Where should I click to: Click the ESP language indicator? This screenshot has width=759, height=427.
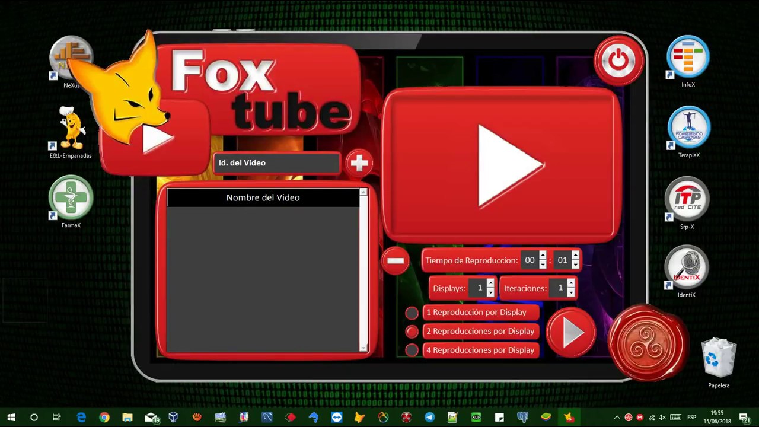coord(691,418)
